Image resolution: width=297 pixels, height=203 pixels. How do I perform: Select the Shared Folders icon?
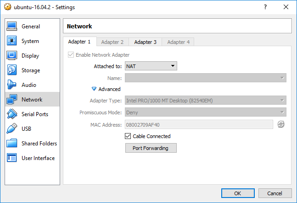click(12, 143)
